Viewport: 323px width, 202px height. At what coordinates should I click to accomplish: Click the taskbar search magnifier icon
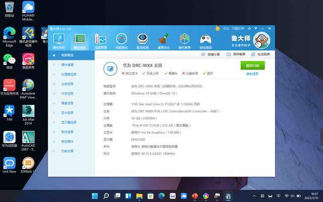point(106,196)
